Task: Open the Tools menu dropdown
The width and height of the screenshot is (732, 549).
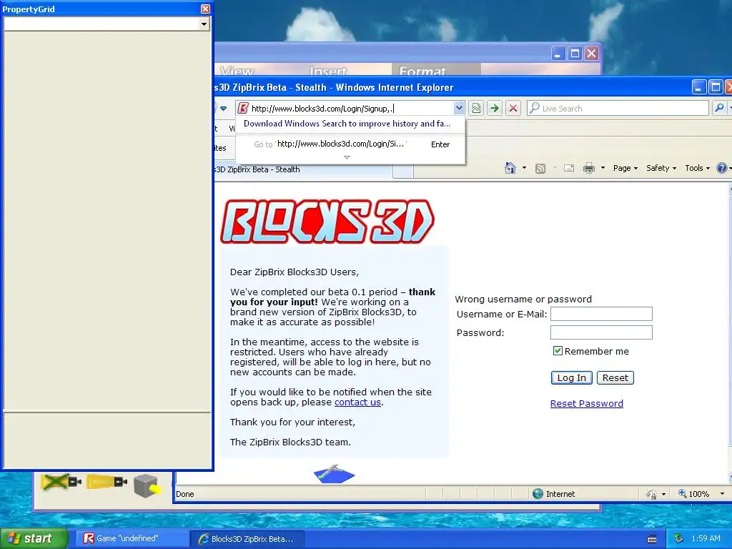Action: (x=697, y=168)
